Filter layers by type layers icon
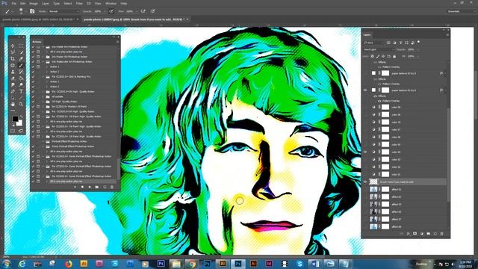The image size is (478, 269). pyautogui.click(x=400, y=43)
